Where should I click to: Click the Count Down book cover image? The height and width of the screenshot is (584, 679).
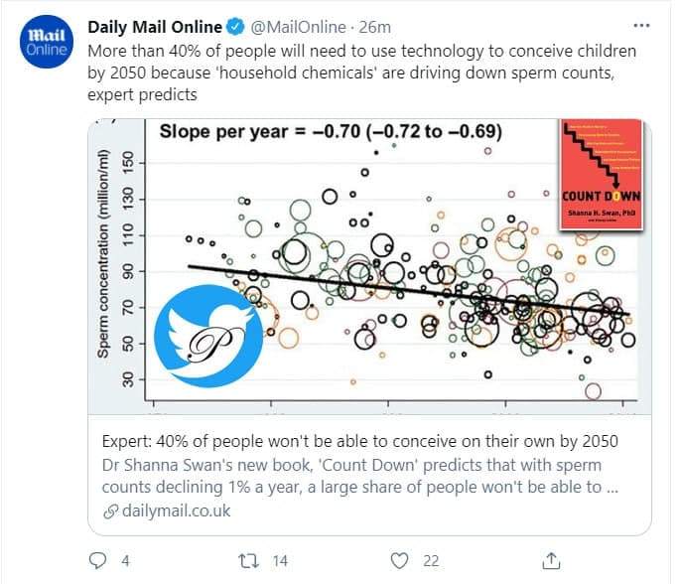[601, 174]
